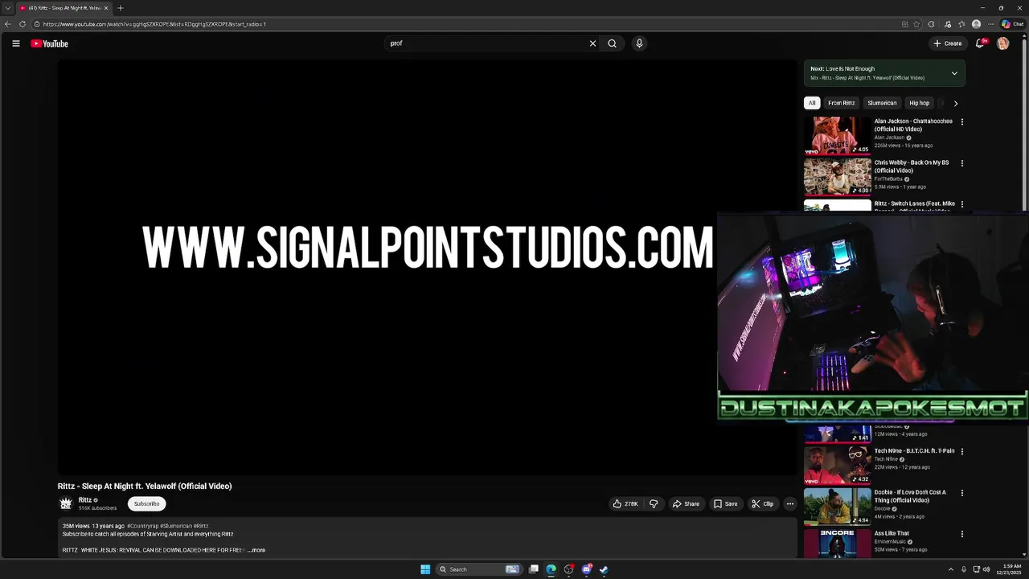This screenshot has width=1029, height=579.
Task: Like the video (278K)
Action: (x=625, y=503)
